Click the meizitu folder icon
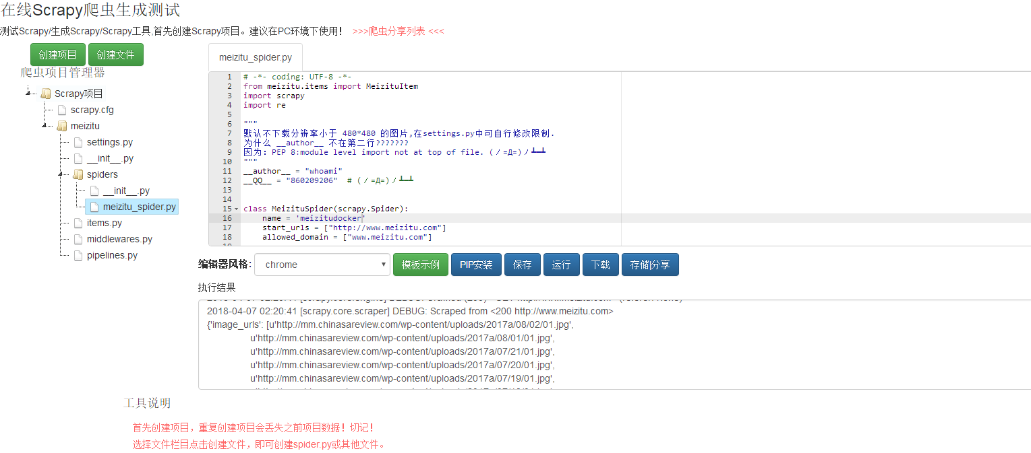Screen dimensions: 1031x453 click(62, 126)
